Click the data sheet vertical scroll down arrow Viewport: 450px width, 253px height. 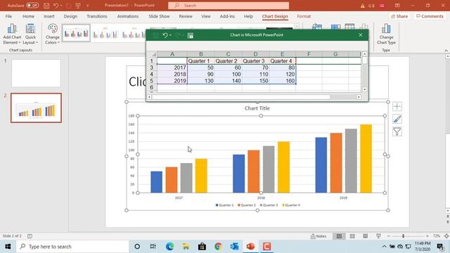pyautogui.click(x=364, y=89)
